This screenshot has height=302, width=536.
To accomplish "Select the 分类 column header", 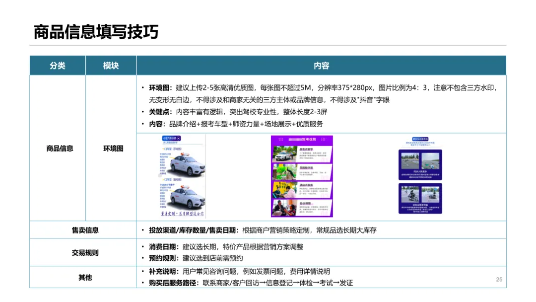I will [58, 66].
